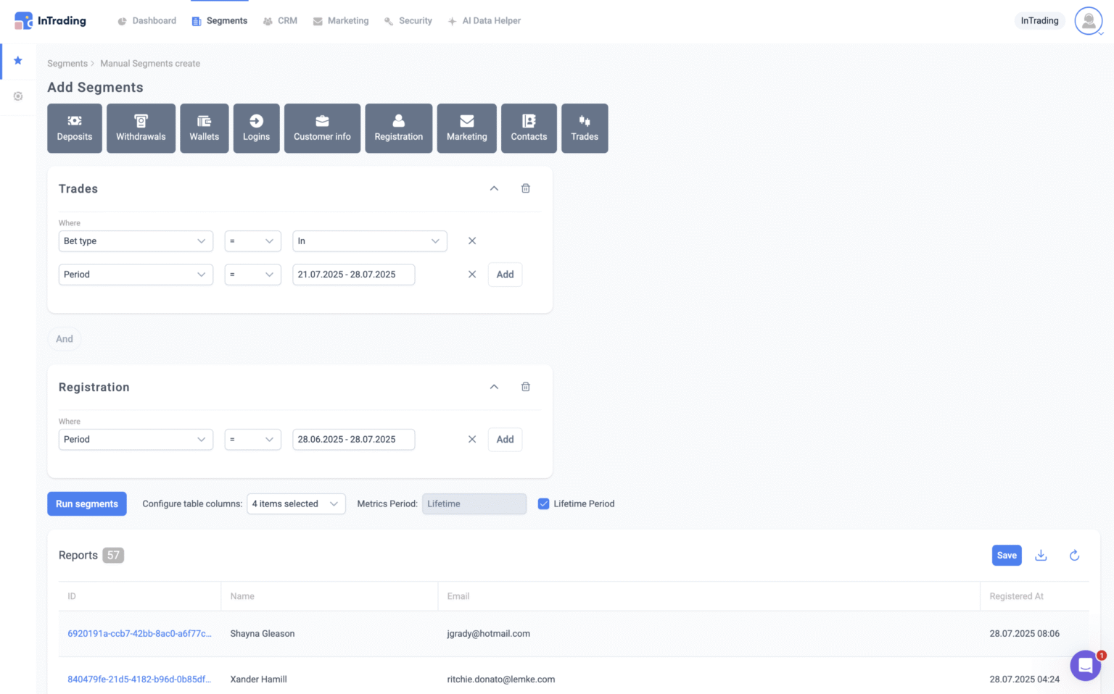Add the Wallets segment filter
Viewport: 1114px width, 694px height.
(x=205, y=128)
